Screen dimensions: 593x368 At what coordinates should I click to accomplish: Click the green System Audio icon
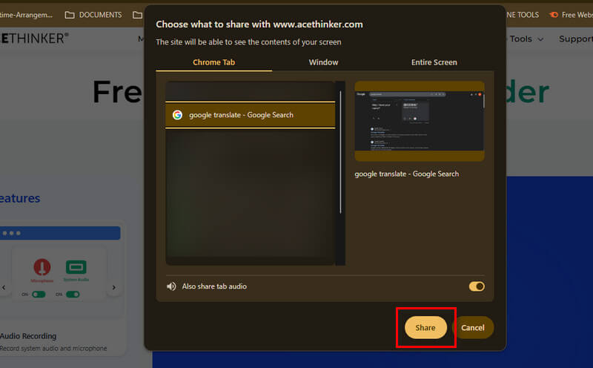(76, 267)
